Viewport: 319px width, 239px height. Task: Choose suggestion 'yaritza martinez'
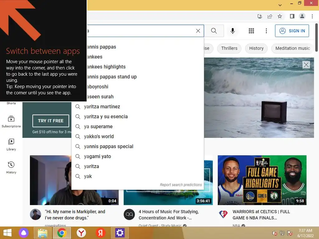(137, 107)
